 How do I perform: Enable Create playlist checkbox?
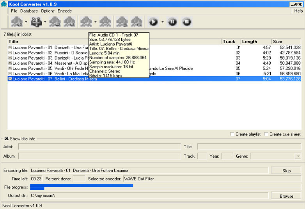tap(232, 134)
